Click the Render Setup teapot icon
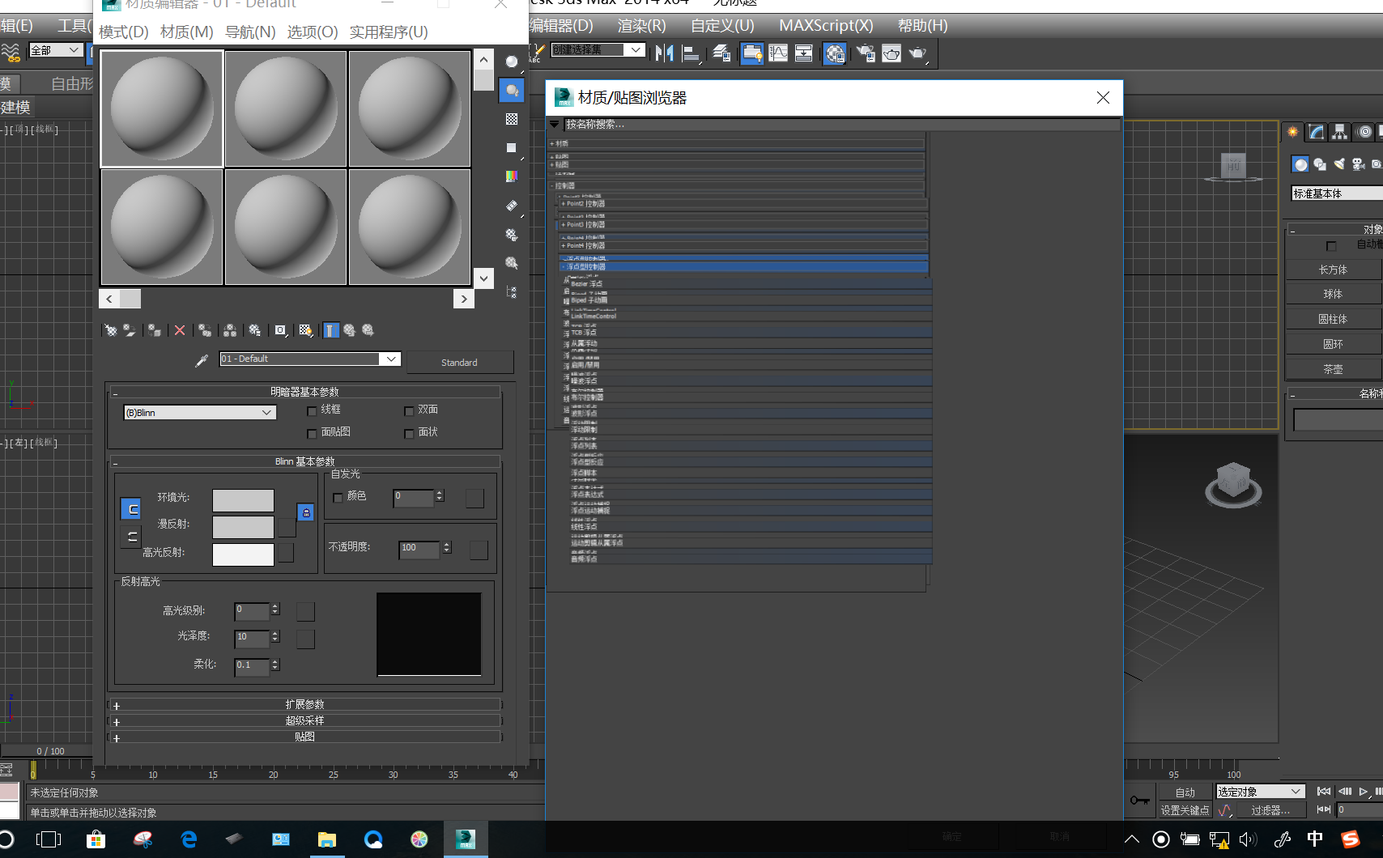The image size is (1383, 858). [866, 53]
